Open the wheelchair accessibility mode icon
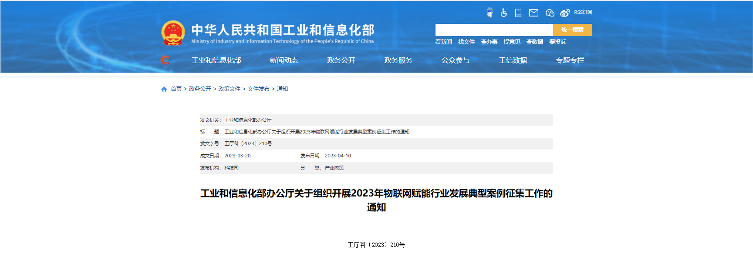Image resolution: width=753 pixels, height=253 pixels. click(x=504, y=13)
